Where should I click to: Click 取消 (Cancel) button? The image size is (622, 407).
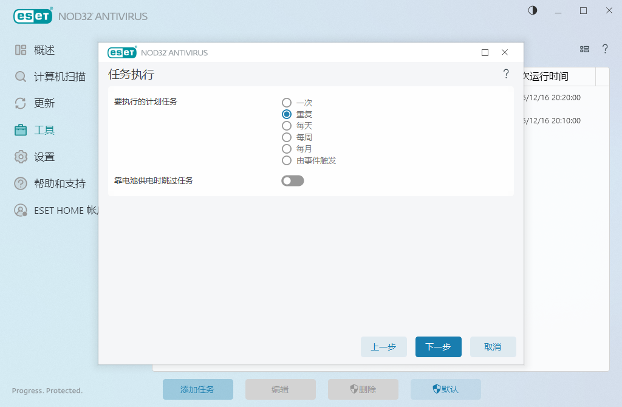(493, 347)
